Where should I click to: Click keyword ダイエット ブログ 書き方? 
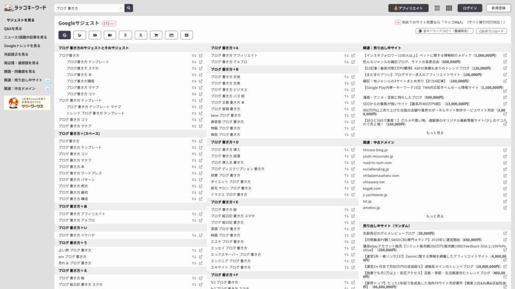coord(230,182)
